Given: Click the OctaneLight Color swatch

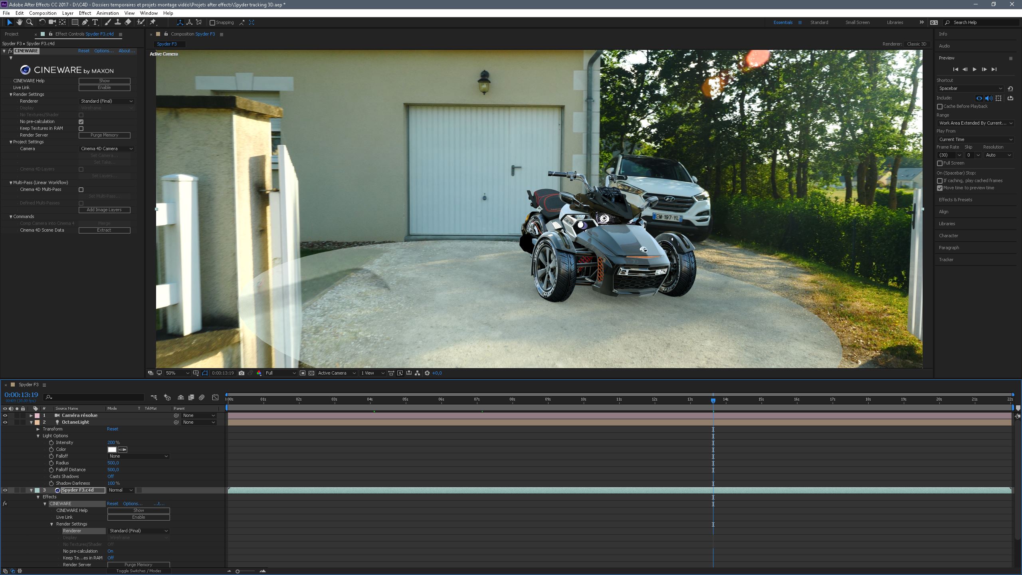Looking at the screenshot, I should pos(112,450).
